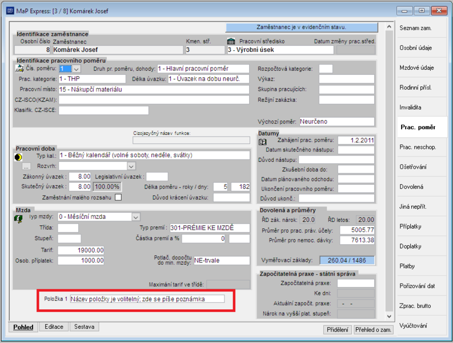
Task: Open the Vyúčtování section
Action: point(422,326)
